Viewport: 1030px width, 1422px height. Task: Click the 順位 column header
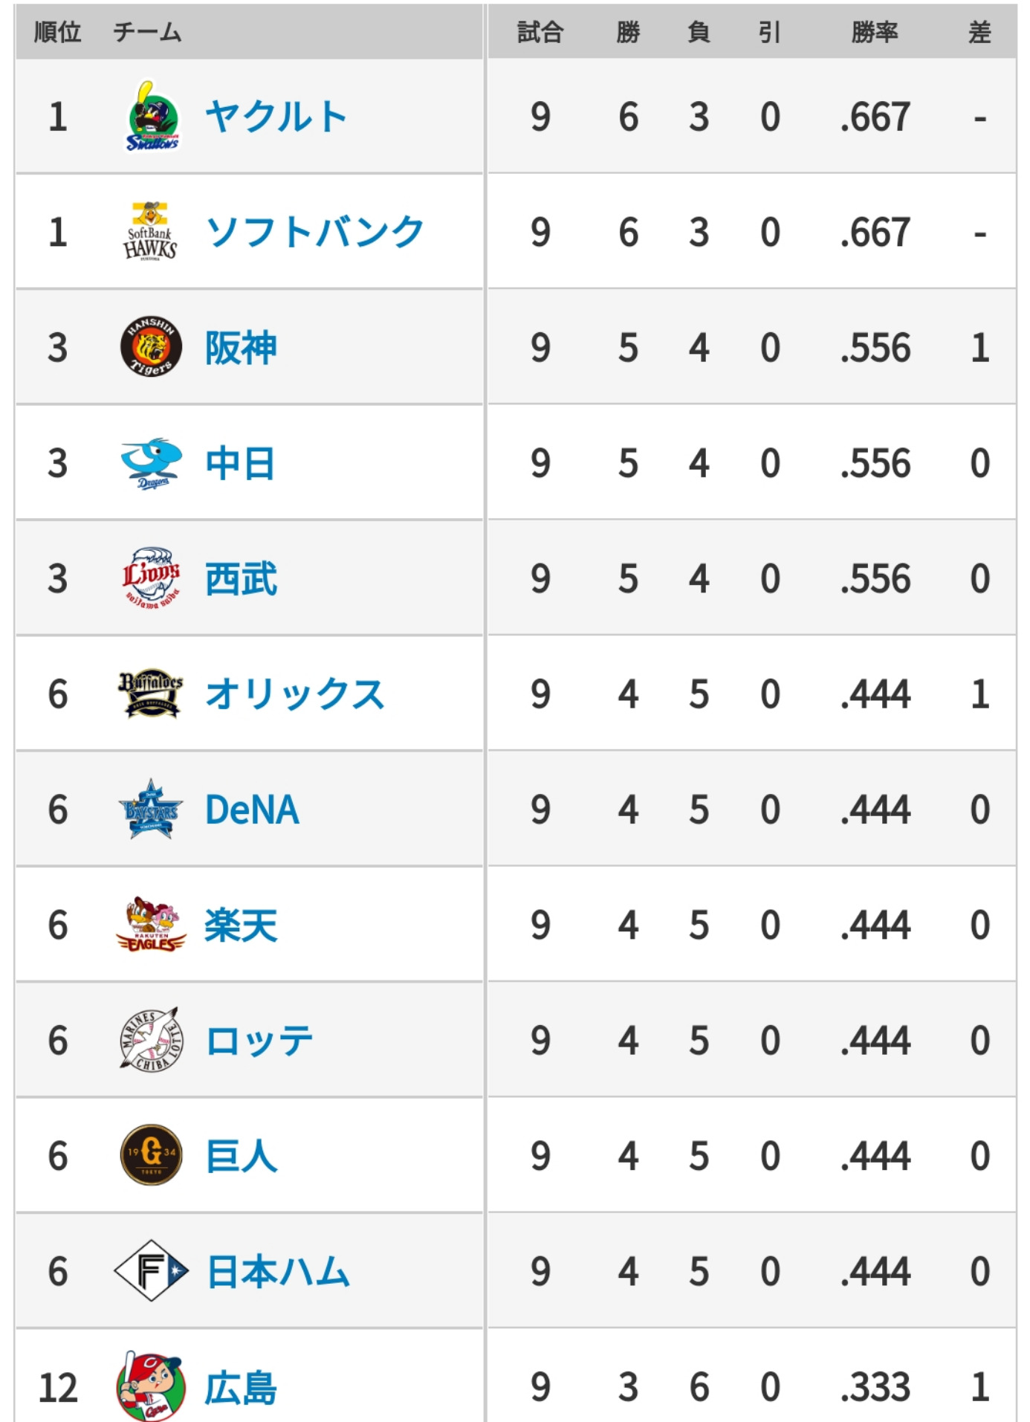coord(57,32)
